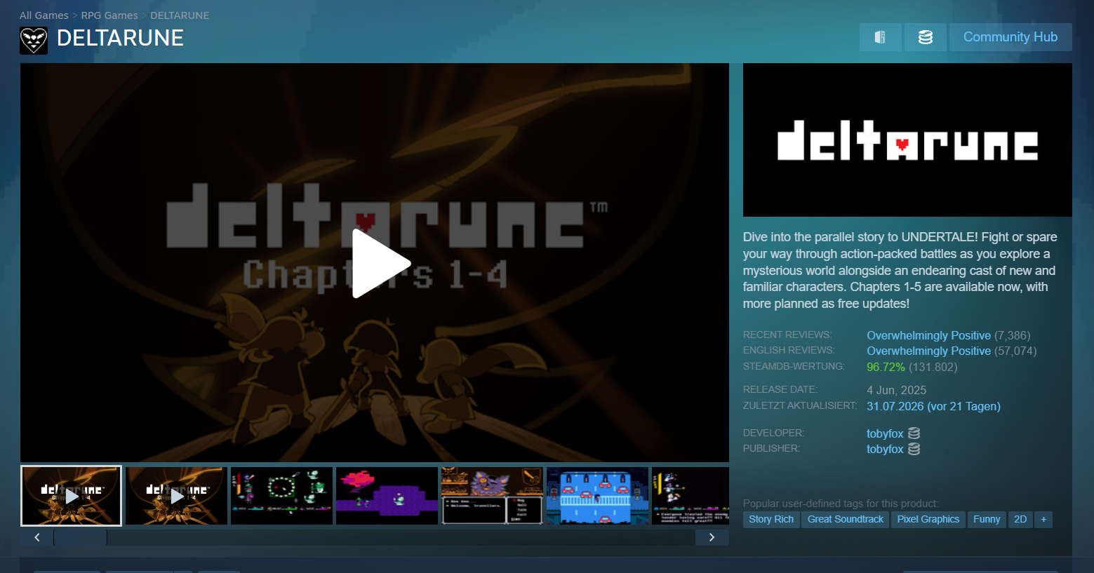The width and height of the screenshot is (1094, 573).
Task: Click the 'ZULETZT AKTUALISIERT:' label
Action: point(800,405)
